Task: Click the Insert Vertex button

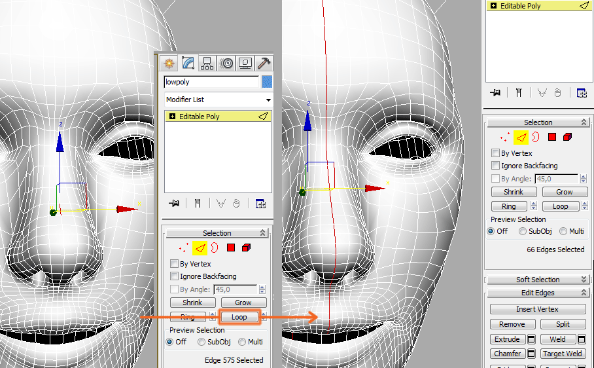Action: [x=538, y=309]
